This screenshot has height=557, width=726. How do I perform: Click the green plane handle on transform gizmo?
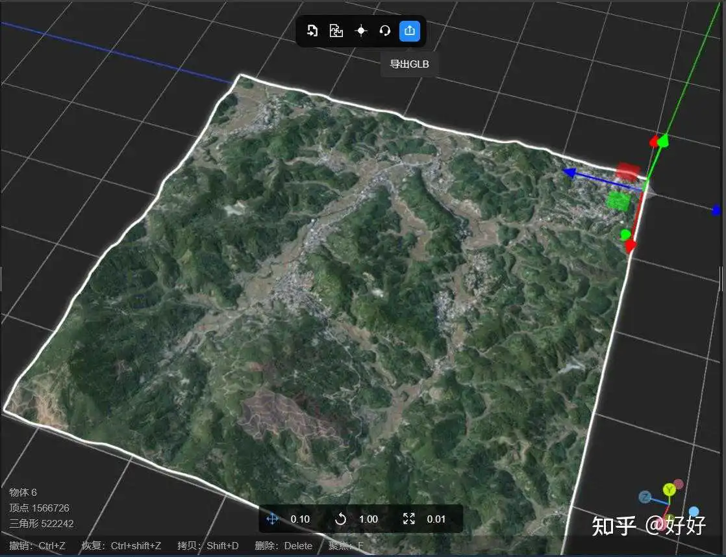coord(619,201)
